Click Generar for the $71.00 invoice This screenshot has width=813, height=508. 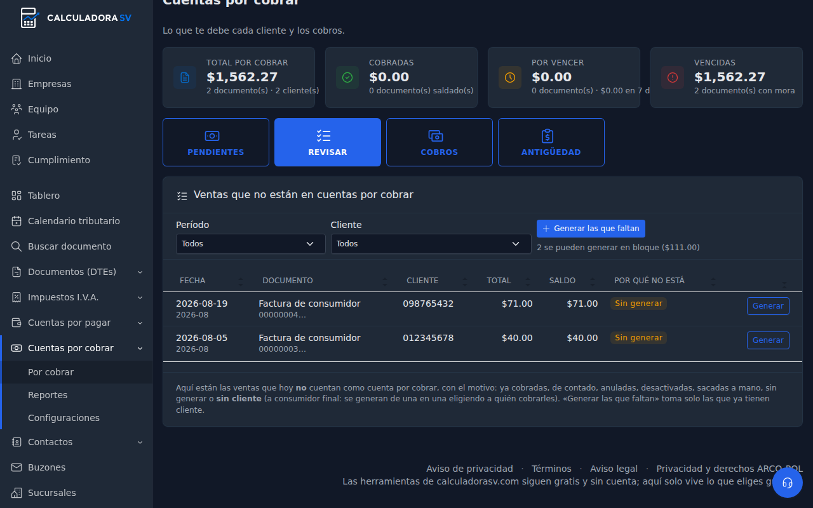768,306
